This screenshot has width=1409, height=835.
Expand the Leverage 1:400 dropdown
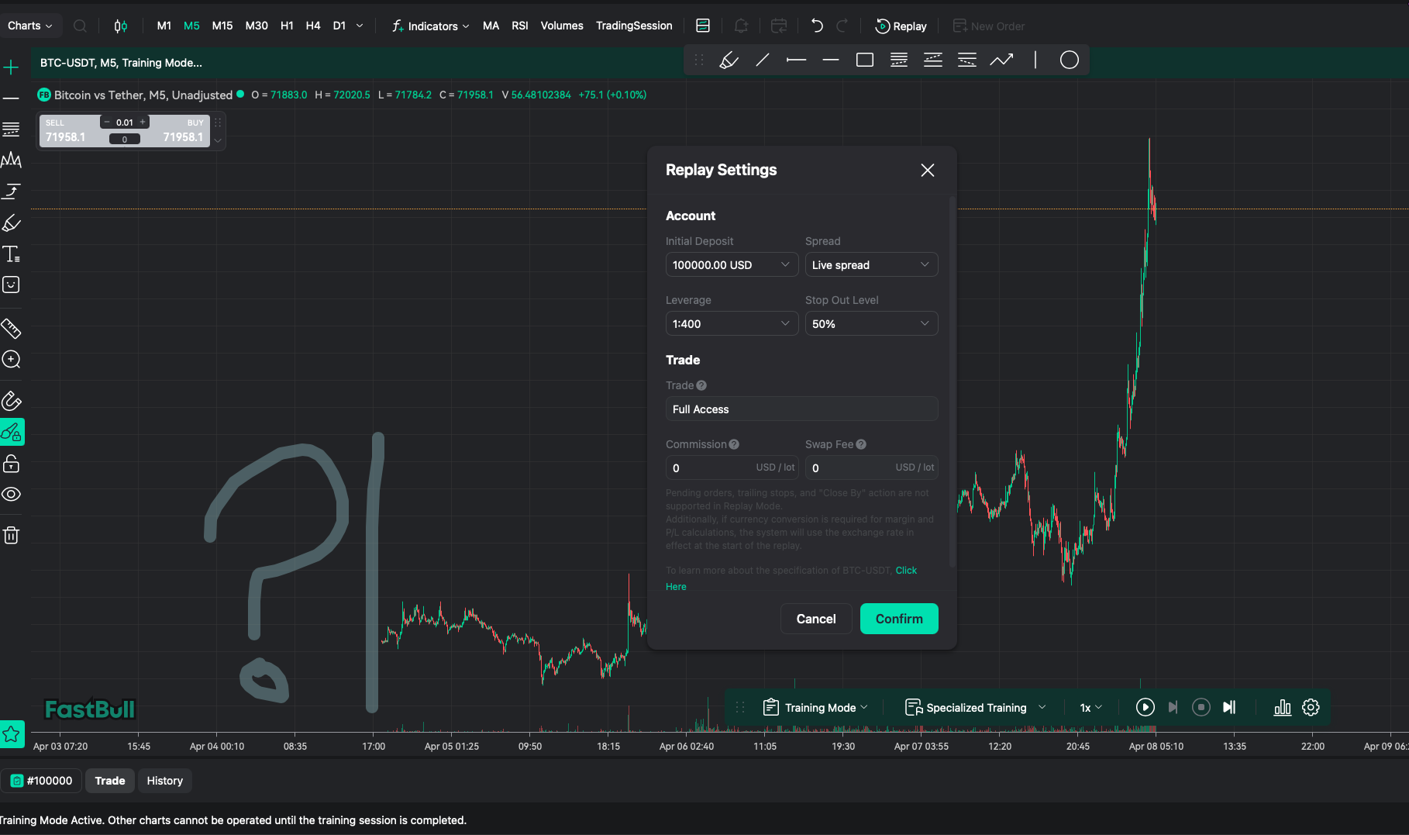coord(731,324)
